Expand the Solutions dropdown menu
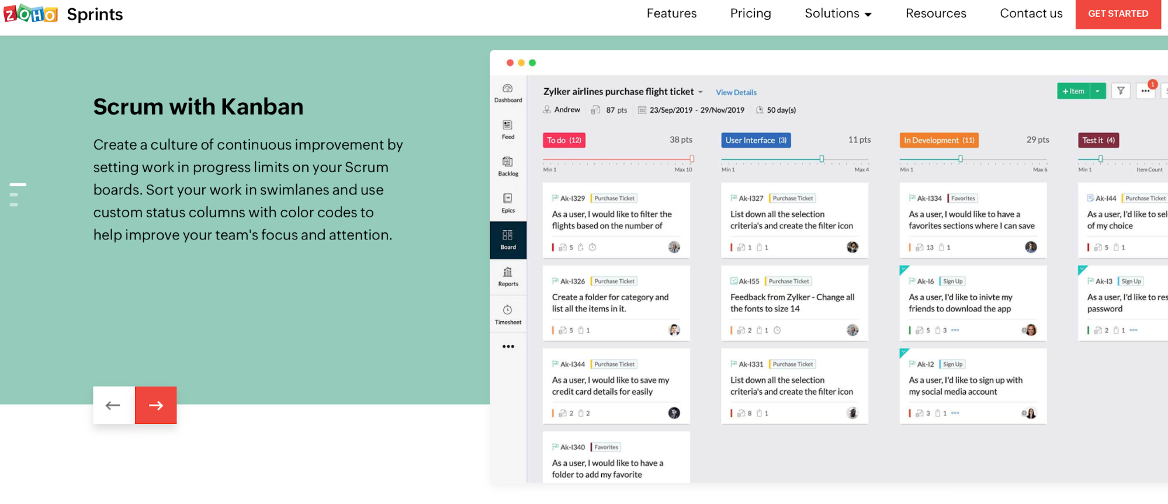Screen dimensions: 1168x504 [x=838, y=13]
